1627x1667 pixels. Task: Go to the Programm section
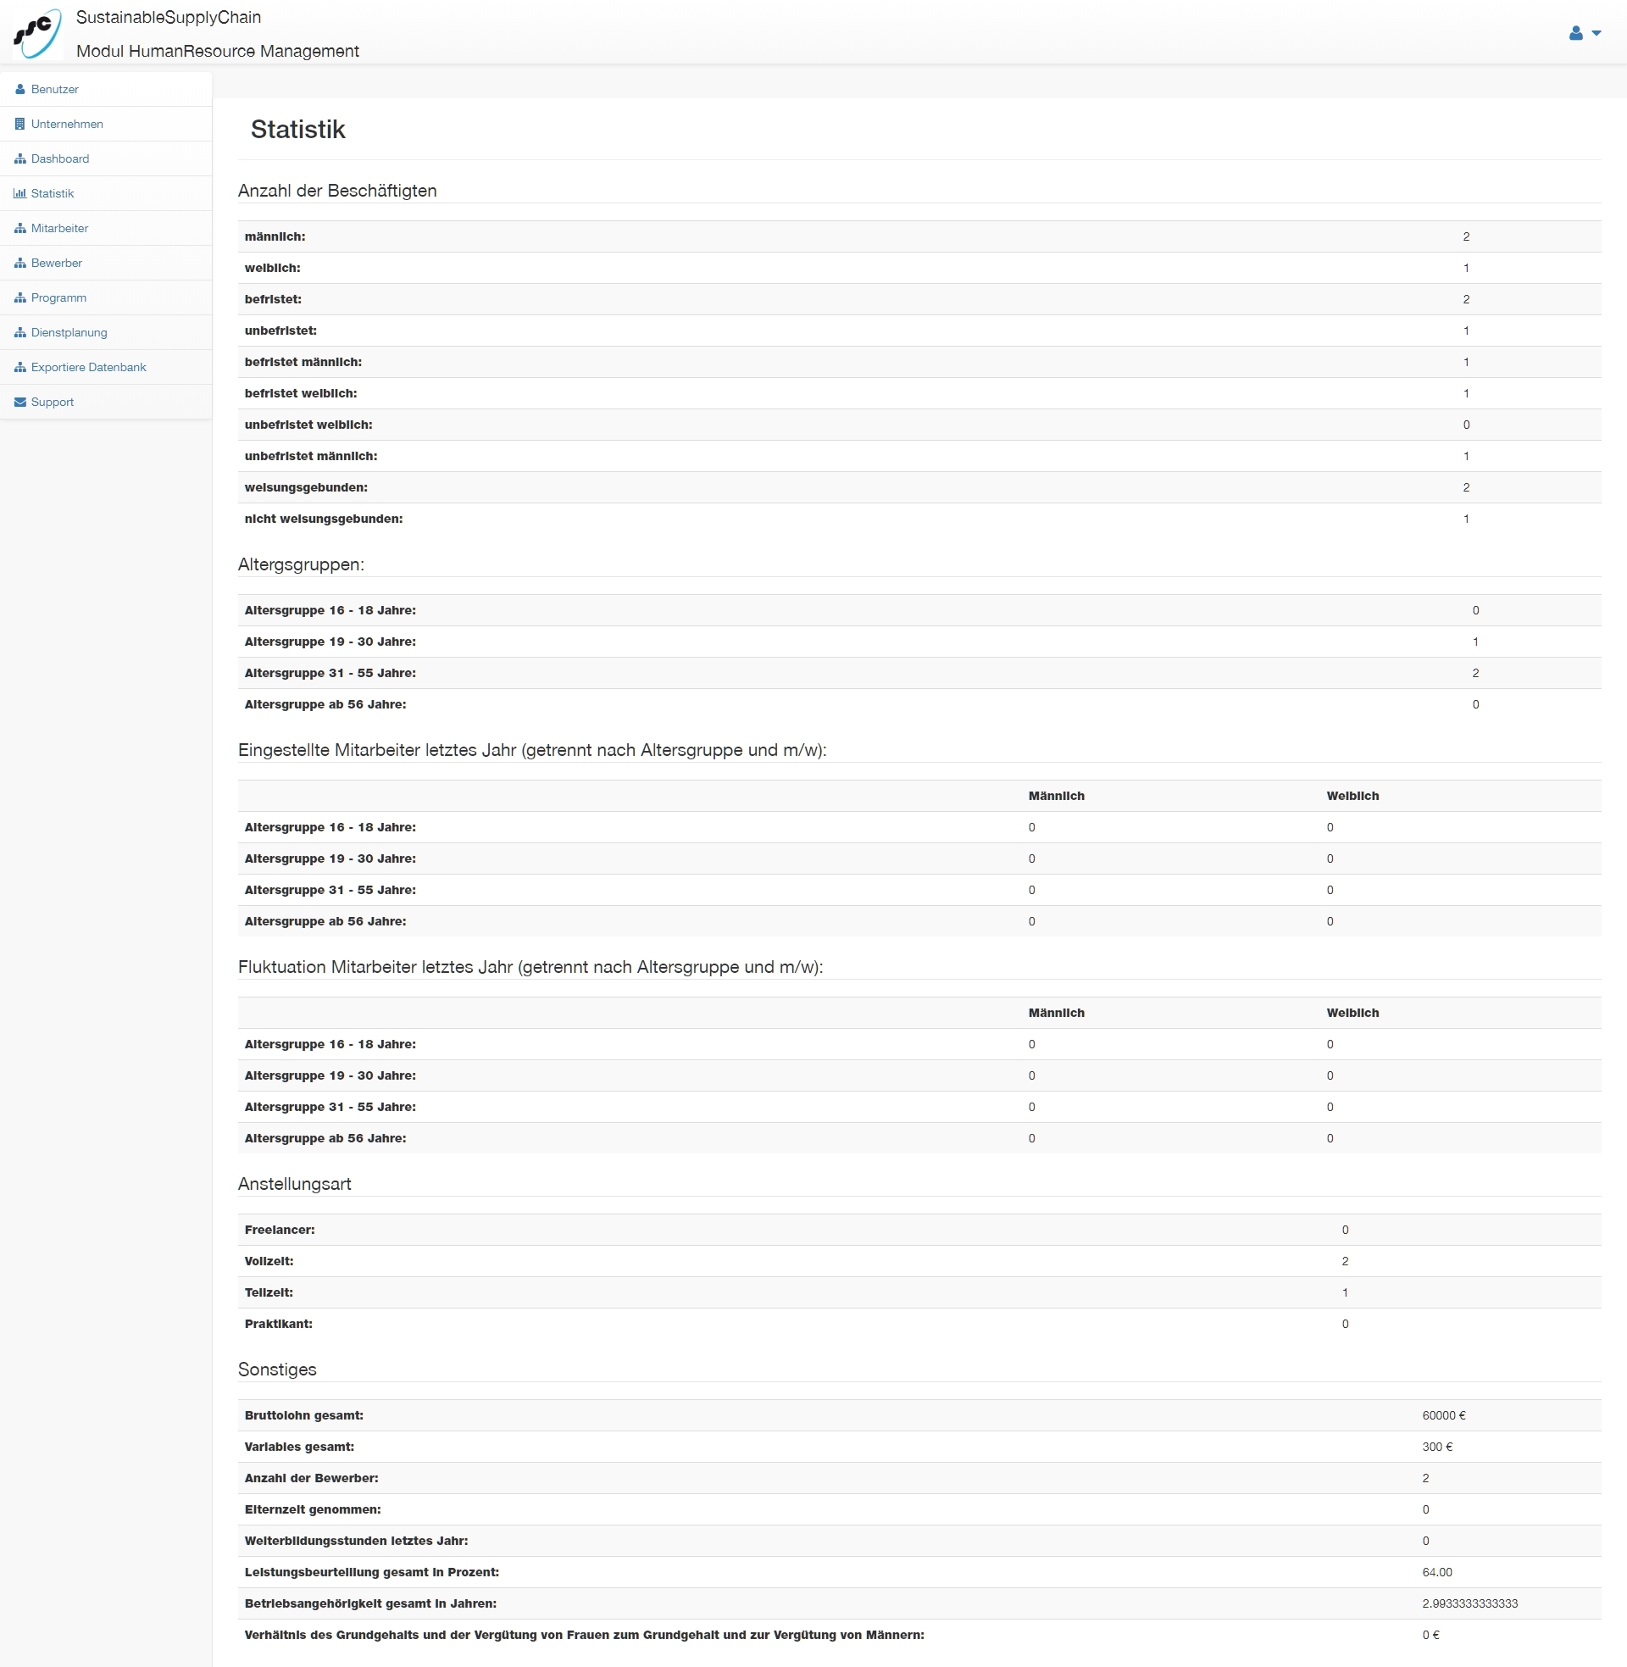click(58, 297)
